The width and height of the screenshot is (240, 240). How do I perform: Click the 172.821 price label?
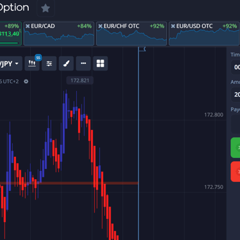(x=80, y=81)
